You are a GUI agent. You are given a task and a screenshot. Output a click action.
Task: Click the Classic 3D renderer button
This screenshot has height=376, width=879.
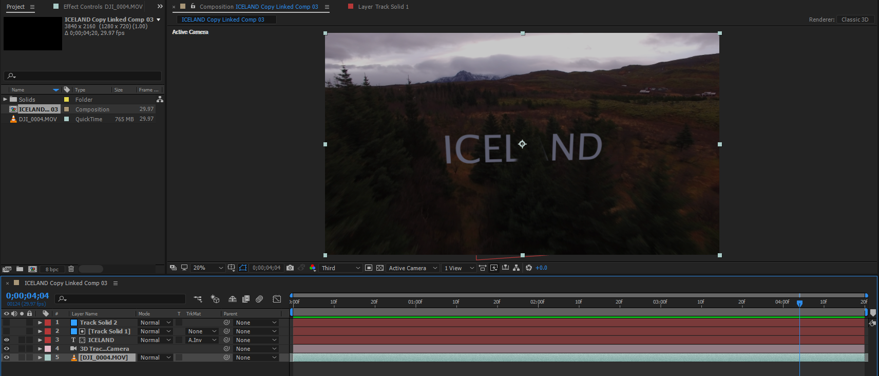tap(855, 20)
